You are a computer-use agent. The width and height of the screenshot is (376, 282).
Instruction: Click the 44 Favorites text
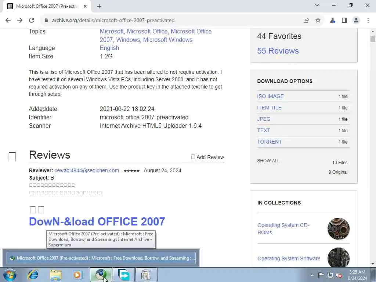pyautogui.click(x=279, y=36)
